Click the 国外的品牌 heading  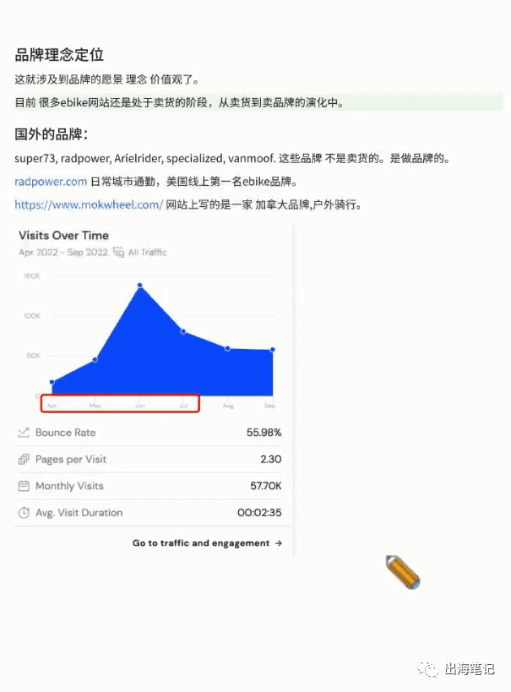coord(52,134)
